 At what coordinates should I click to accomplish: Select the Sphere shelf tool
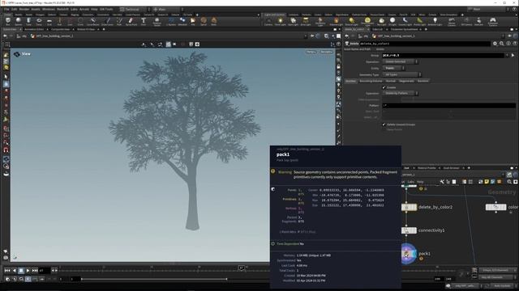tap(18, 22)
